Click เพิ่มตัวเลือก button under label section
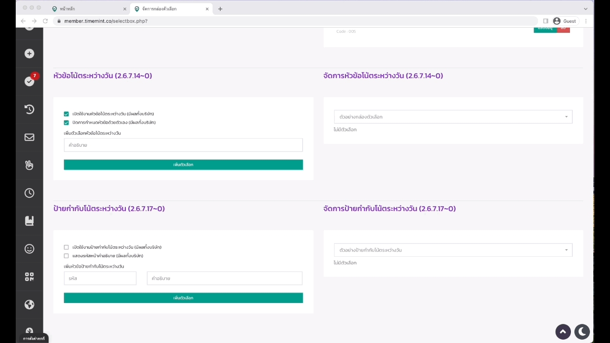The width and height of the screenshot is (610, 343). click(183, 298)
